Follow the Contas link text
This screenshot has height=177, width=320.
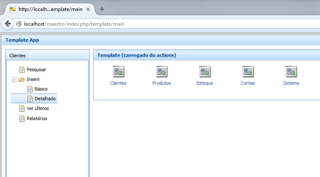(248, 83)
